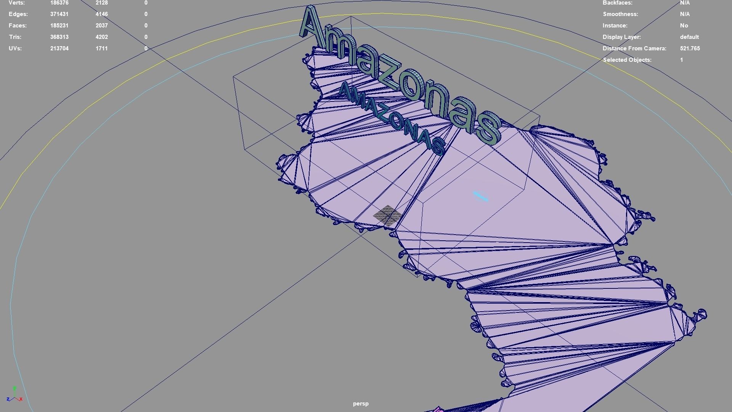Click the UVs count HUD label

(x=15, y=48)
